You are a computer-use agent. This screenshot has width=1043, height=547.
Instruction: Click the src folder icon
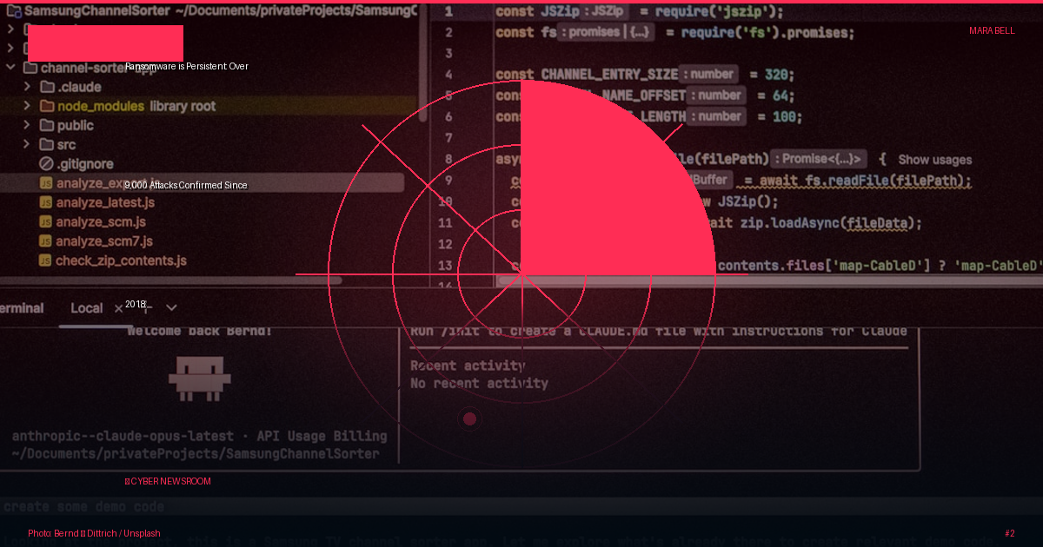48,144
